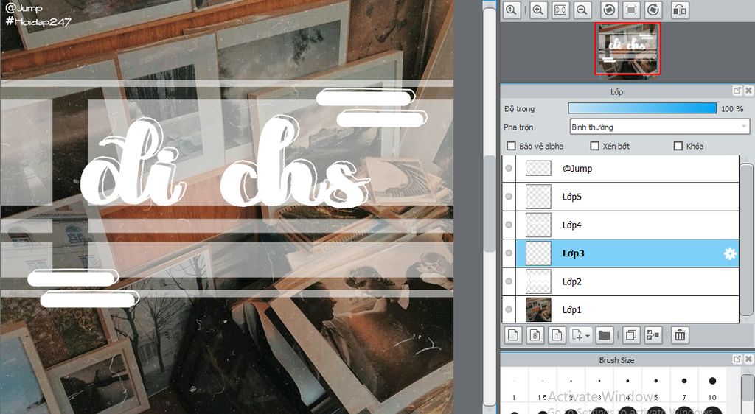755x414 pixels.
Task: Adjust the Độ trong opacity slider
Action: pos(642,109)
